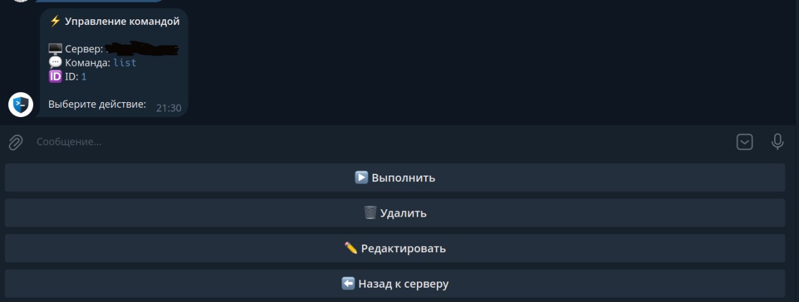Go back with Назад к серверу

[x=395, y=284]
